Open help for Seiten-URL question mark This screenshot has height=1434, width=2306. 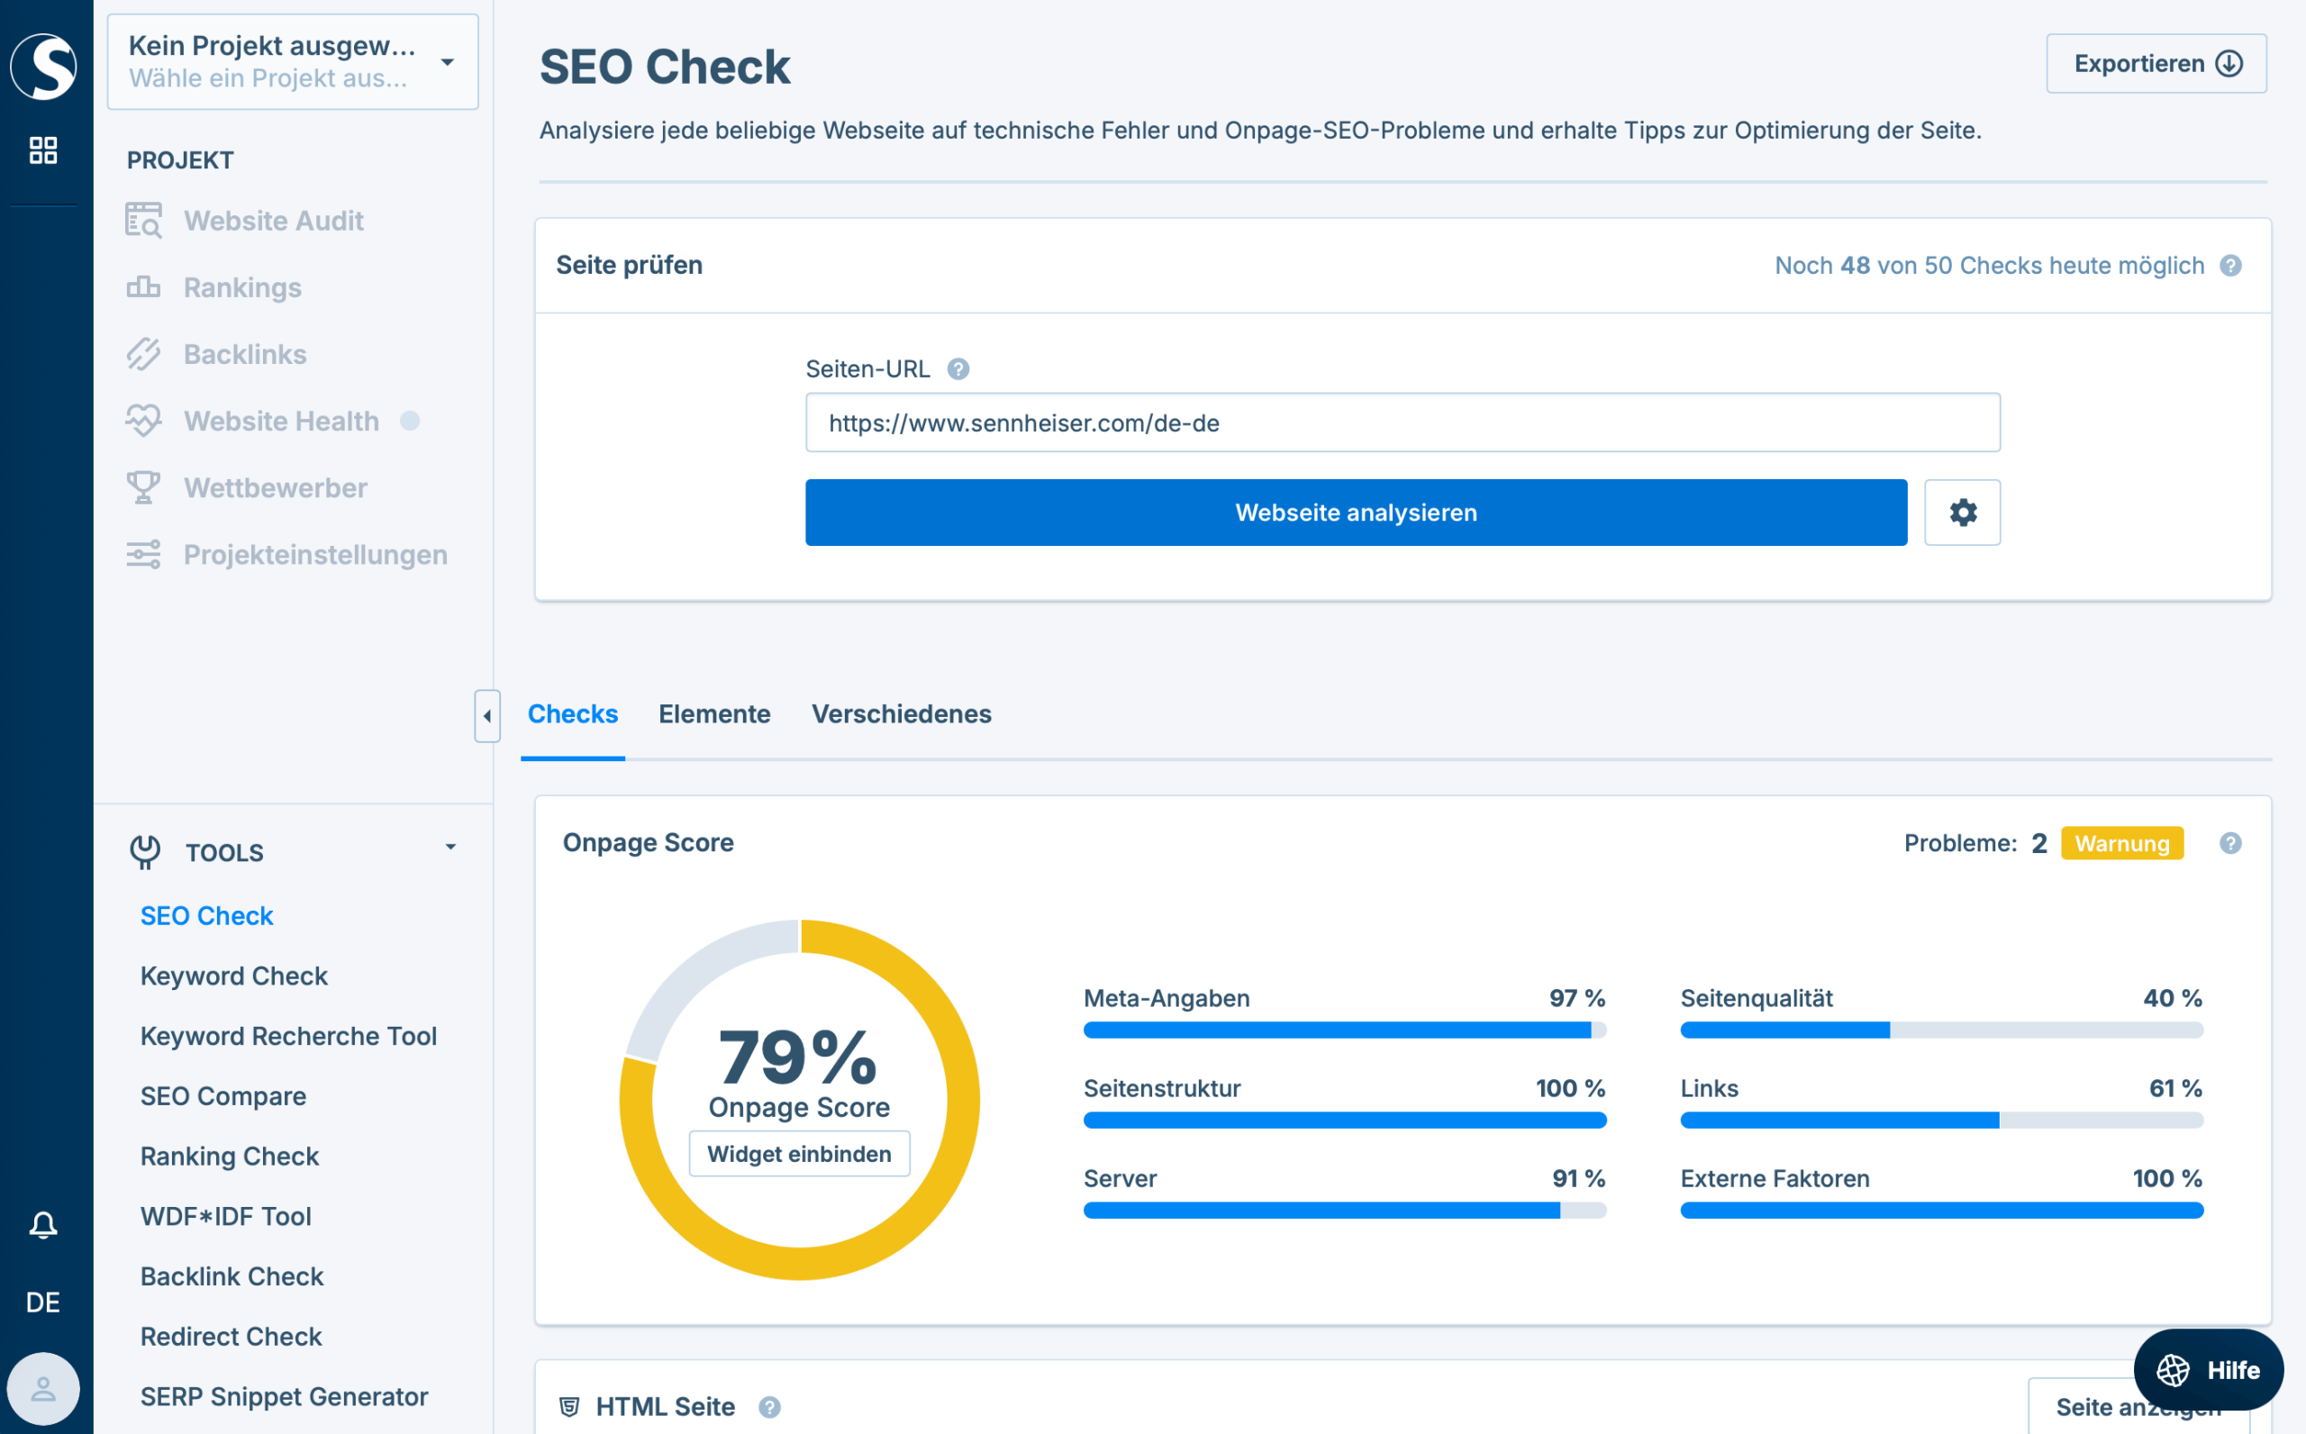958,369
